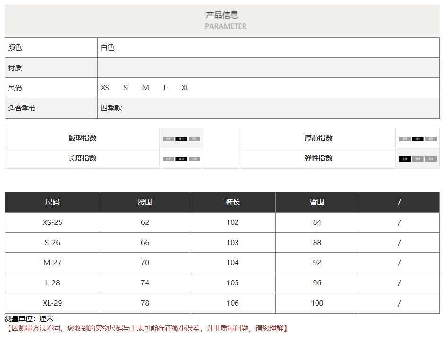Select the M-27 size row

[x=53, y=263]
